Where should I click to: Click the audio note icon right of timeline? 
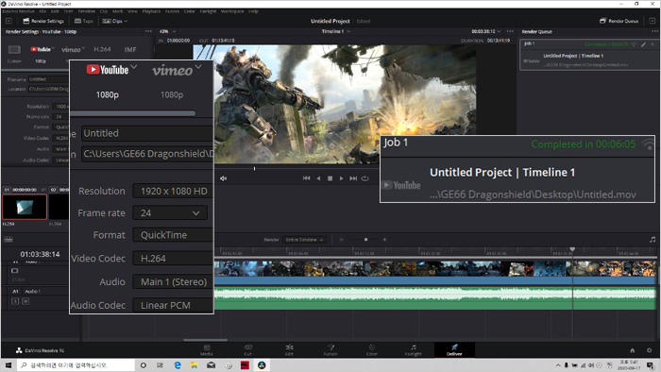(x=653, y=239)
